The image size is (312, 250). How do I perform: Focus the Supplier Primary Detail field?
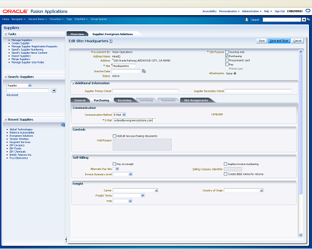[x=145, y=91]
